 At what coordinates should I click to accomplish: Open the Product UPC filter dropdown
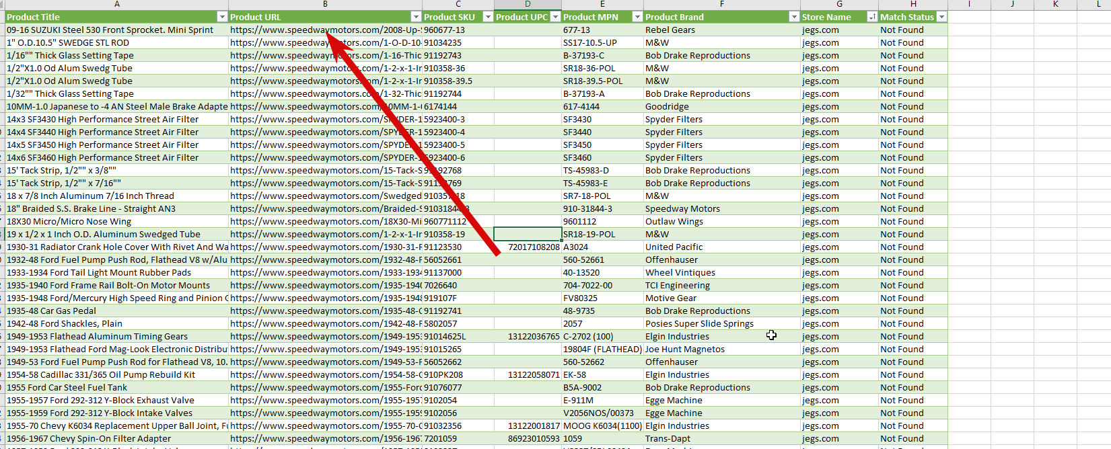click(556, 17)
